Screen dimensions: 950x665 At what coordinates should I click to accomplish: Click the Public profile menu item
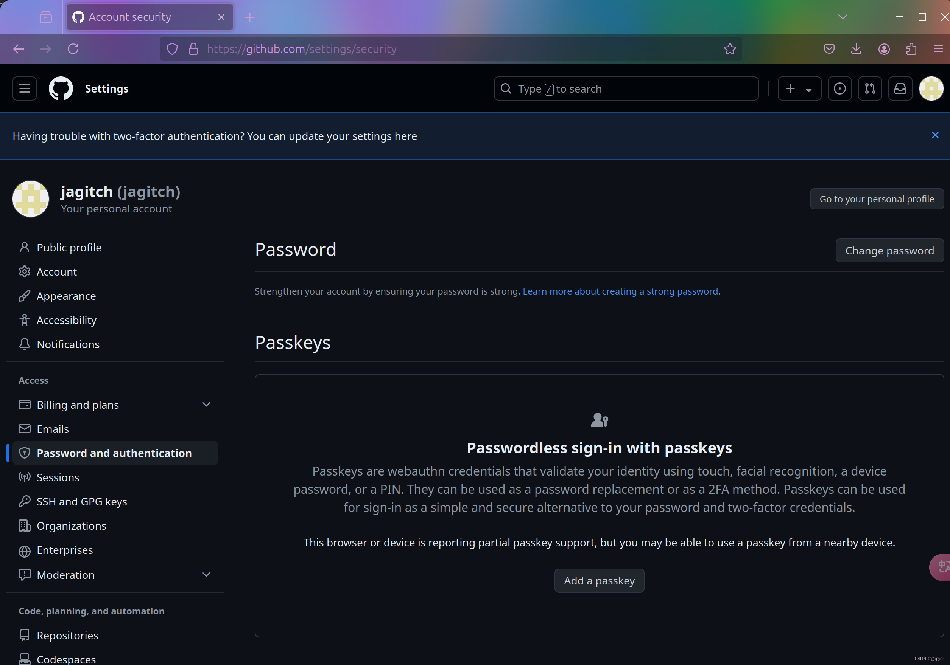pyautogui.click(x=69, y=247)
